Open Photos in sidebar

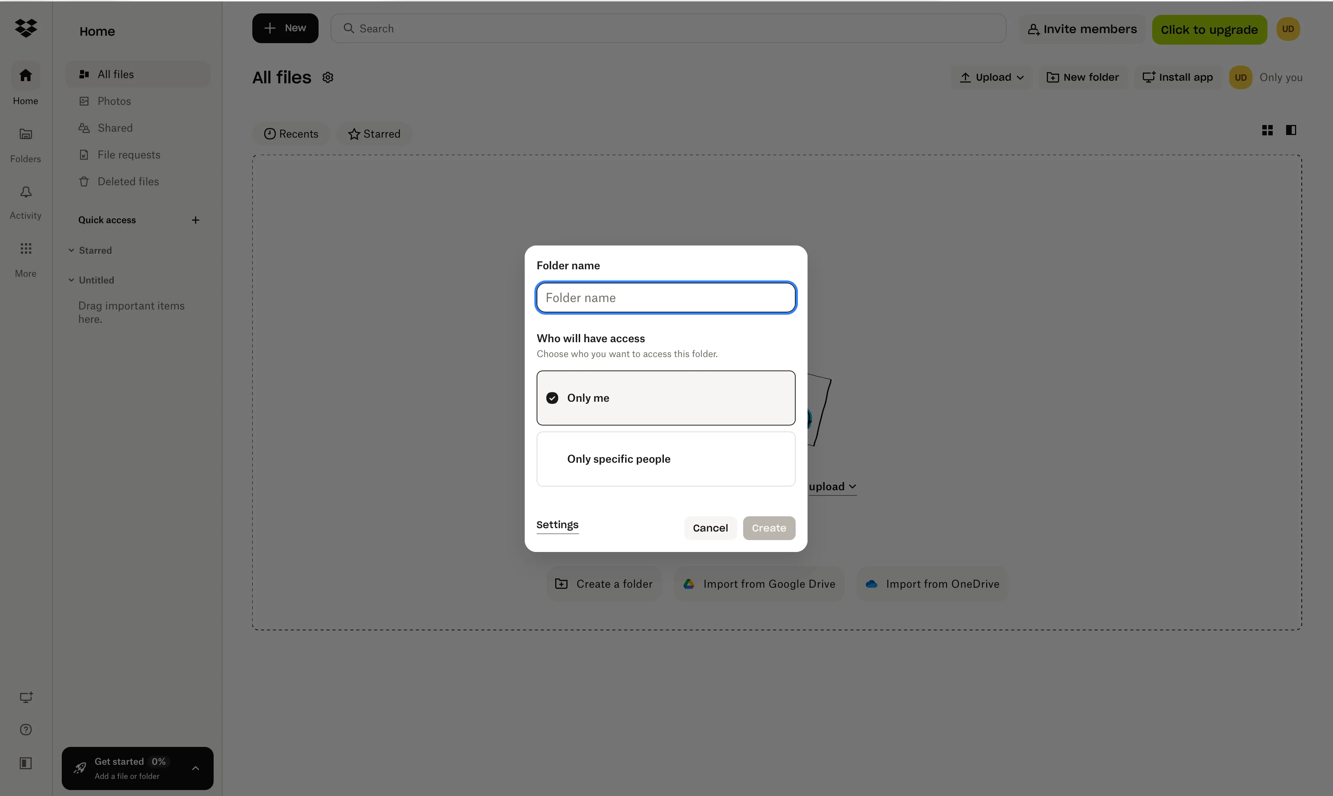tap(138, 102)
